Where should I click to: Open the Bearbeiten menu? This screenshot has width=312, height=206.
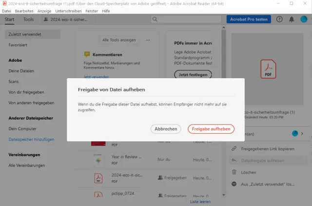(x=24, y=11)
